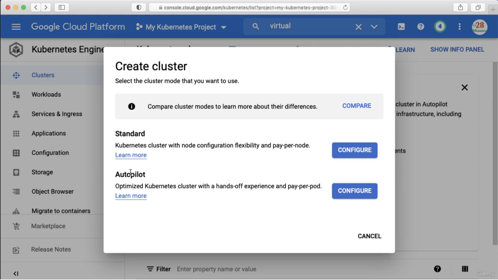Go back in Safari

(36, 7)
